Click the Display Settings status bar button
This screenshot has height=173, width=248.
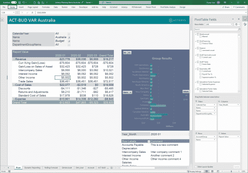[194, 171]
